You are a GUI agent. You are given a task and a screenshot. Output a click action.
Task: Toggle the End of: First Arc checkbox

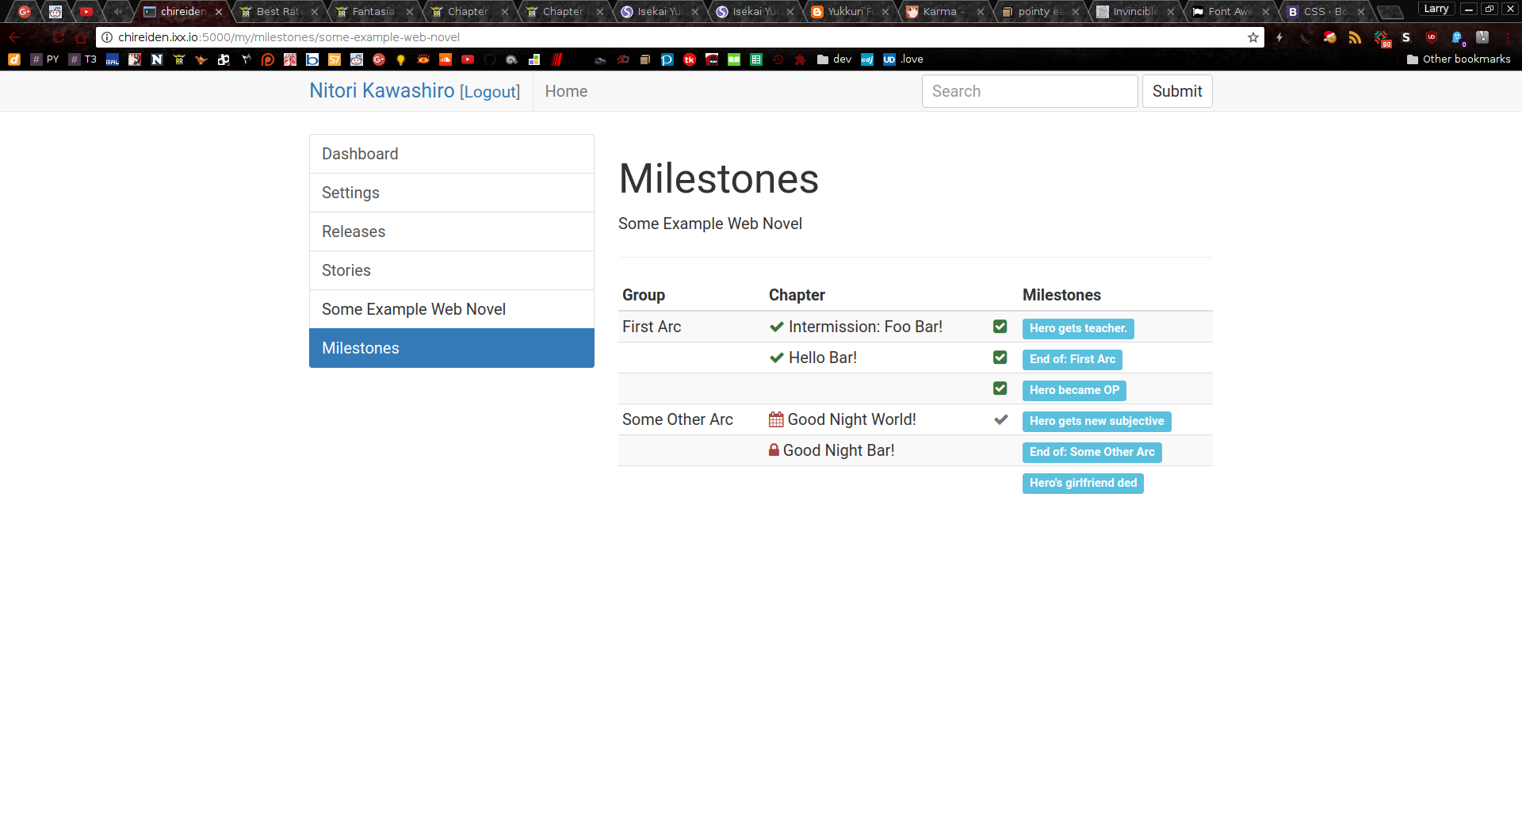tap(1000, 358)
